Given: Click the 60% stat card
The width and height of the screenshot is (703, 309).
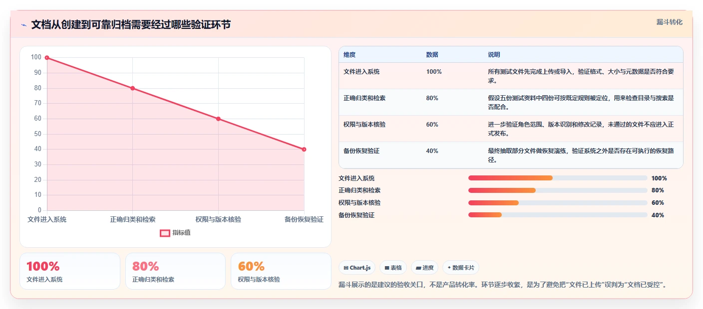Looking at the screenshot, I should pos(281,271).
